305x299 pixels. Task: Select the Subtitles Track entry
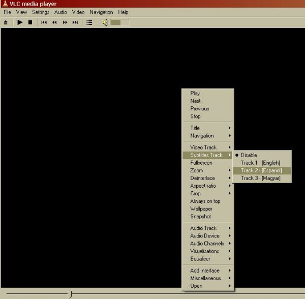click(207, 155)
